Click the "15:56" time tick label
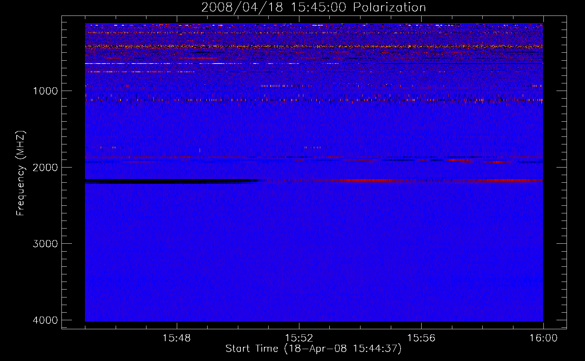 coord(421,338)
